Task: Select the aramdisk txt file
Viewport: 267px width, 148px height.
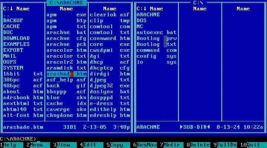Action: [x=67, y=68]
